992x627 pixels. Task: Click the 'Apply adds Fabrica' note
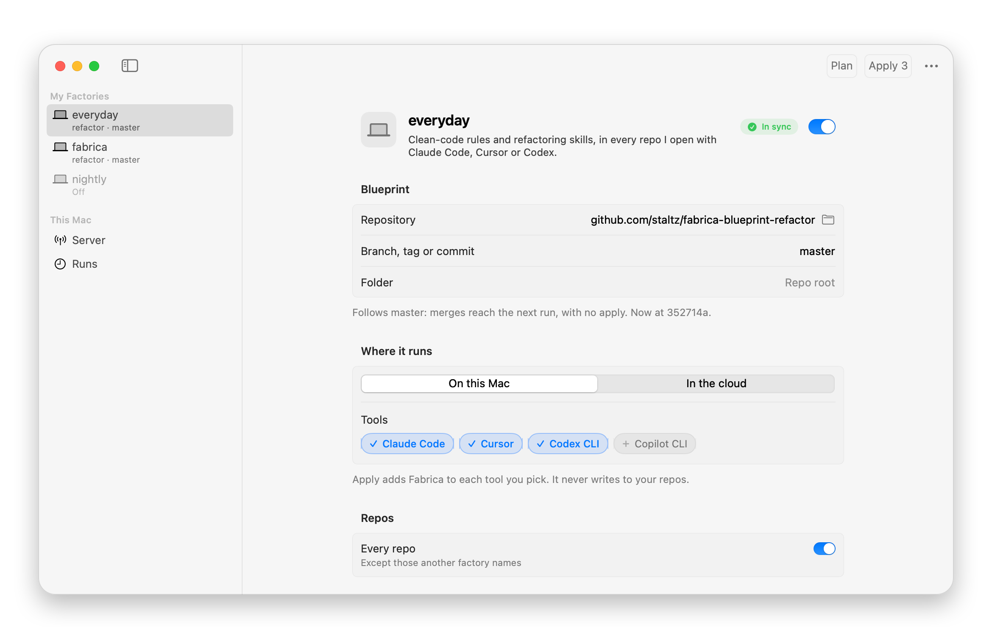click(521, 480)
